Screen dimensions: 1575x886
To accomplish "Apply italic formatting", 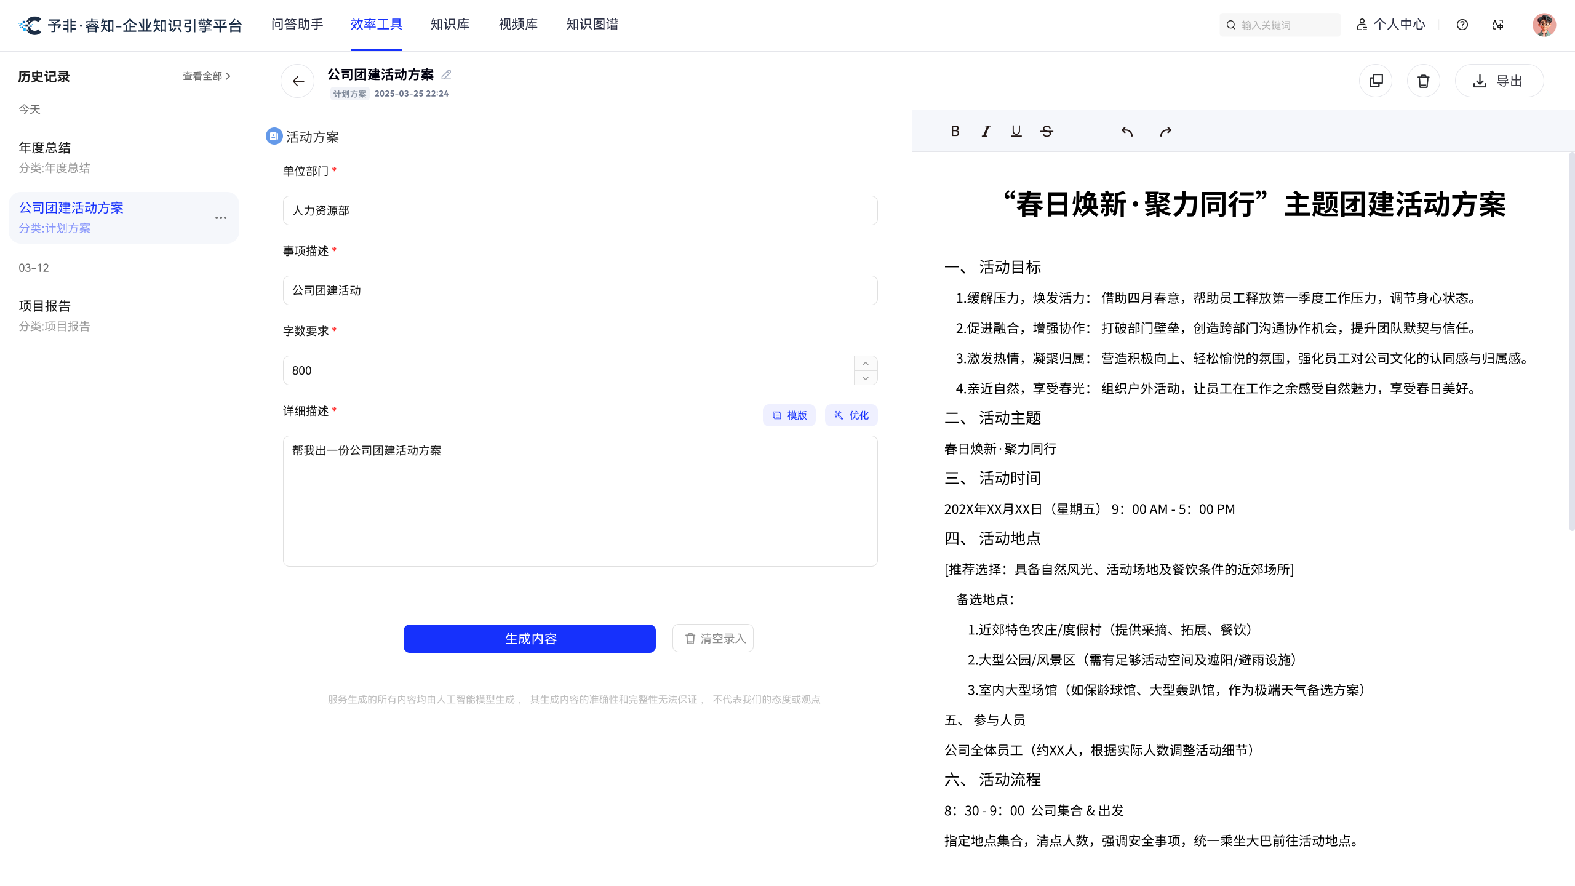I will [x=986, y=131].
